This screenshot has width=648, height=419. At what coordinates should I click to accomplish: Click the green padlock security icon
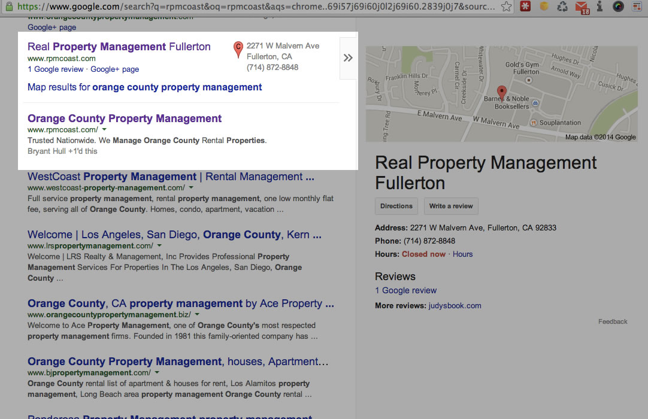pyautogui.click(x=8, y=6)
